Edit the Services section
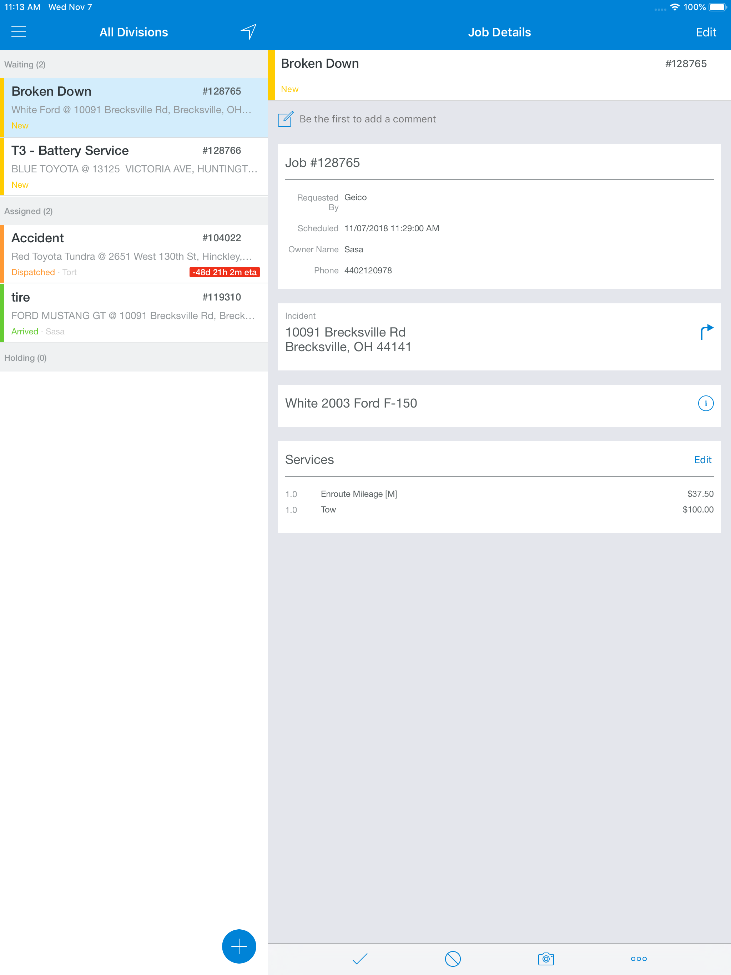This screenshot has height=975, width=731. [x=702, y=459]
